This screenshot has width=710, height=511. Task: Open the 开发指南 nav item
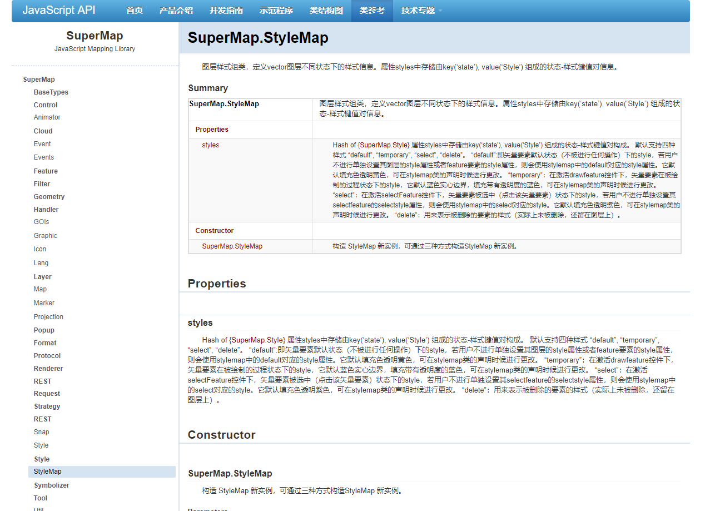[226, 11]
